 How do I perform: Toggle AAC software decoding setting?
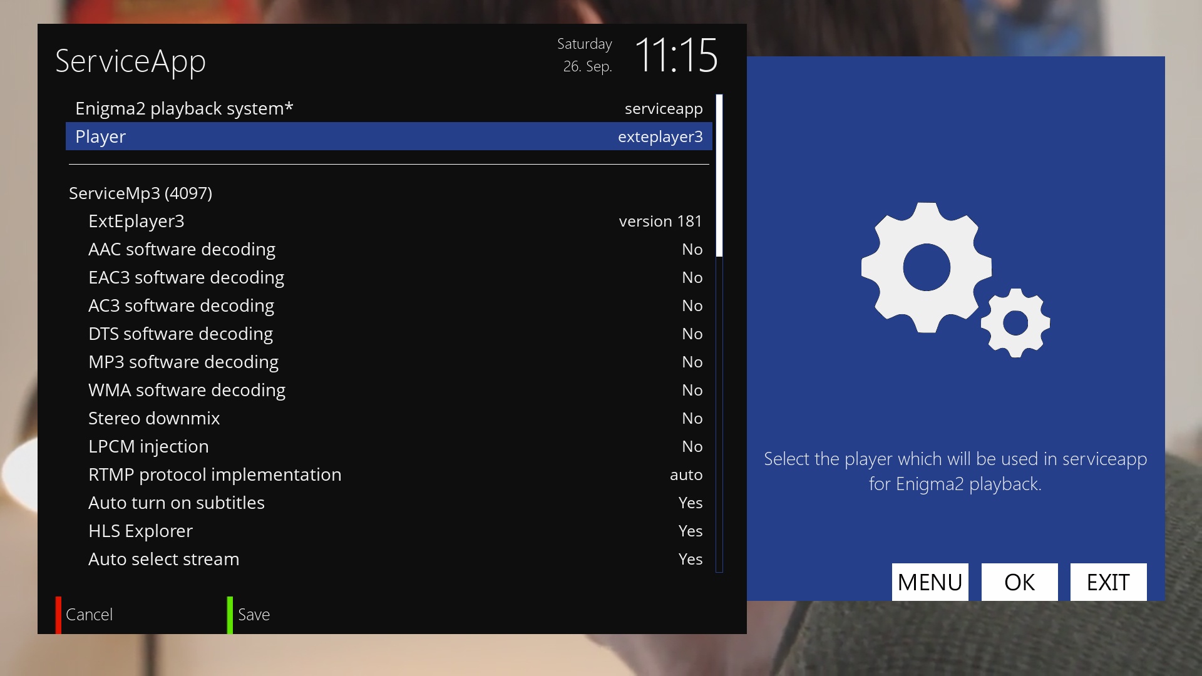click(x=389, y=249)
